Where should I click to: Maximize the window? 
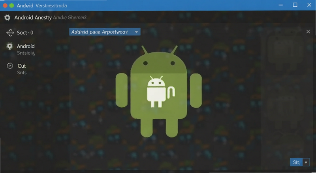[x=295, y=5]
